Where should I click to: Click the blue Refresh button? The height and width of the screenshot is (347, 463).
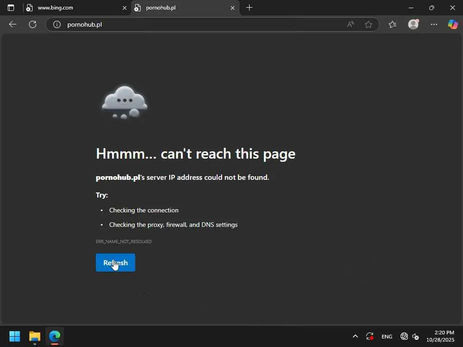pos(115,263)
